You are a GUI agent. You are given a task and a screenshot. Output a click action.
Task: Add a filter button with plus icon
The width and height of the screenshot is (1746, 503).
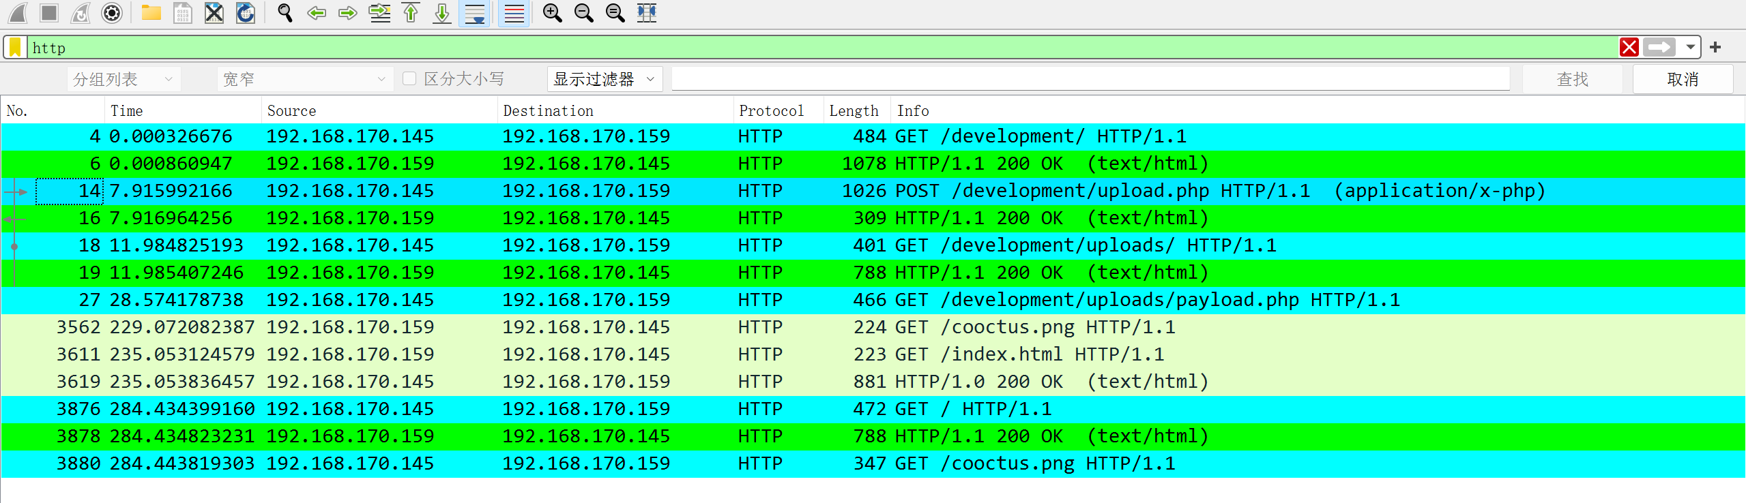(x=1716, y=47)
